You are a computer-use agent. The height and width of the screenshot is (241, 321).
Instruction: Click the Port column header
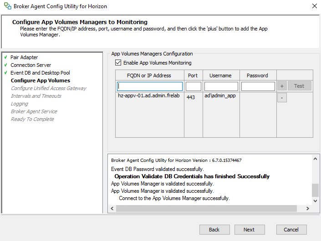point(193,75)
